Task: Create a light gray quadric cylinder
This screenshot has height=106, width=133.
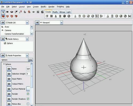Action: point(79,16)
